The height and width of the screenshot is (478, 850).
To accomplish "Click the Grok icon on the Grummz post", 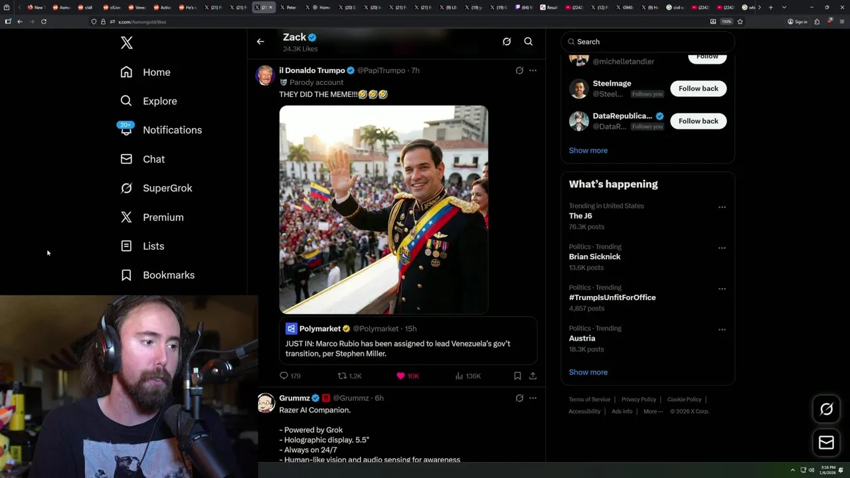I will [x=519, y=398].
